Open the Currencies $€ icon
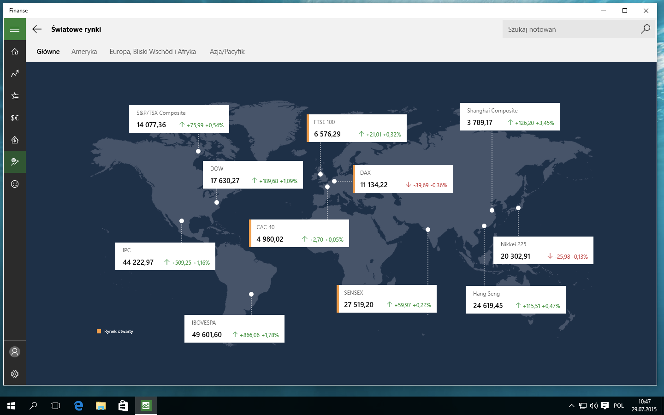 [x=15, y=118]
